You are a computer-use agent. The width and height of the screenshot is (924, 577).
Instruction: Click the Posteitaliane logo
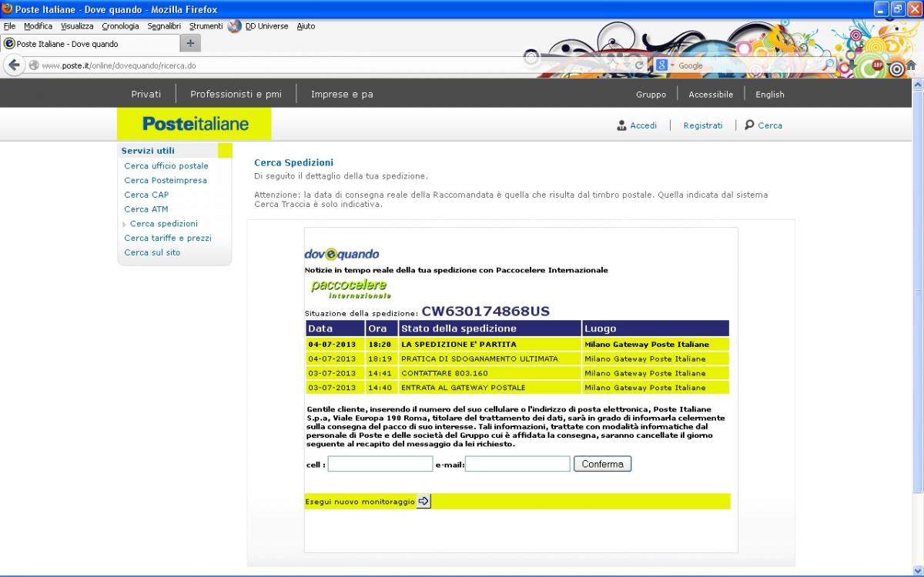coord(195,124)
